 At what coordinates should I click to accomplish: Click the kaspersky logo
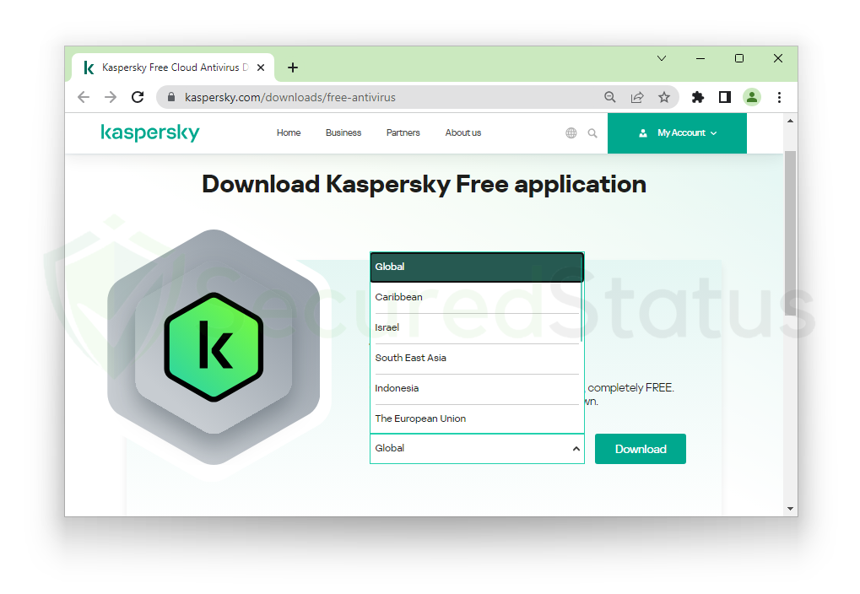coord(149,132)
